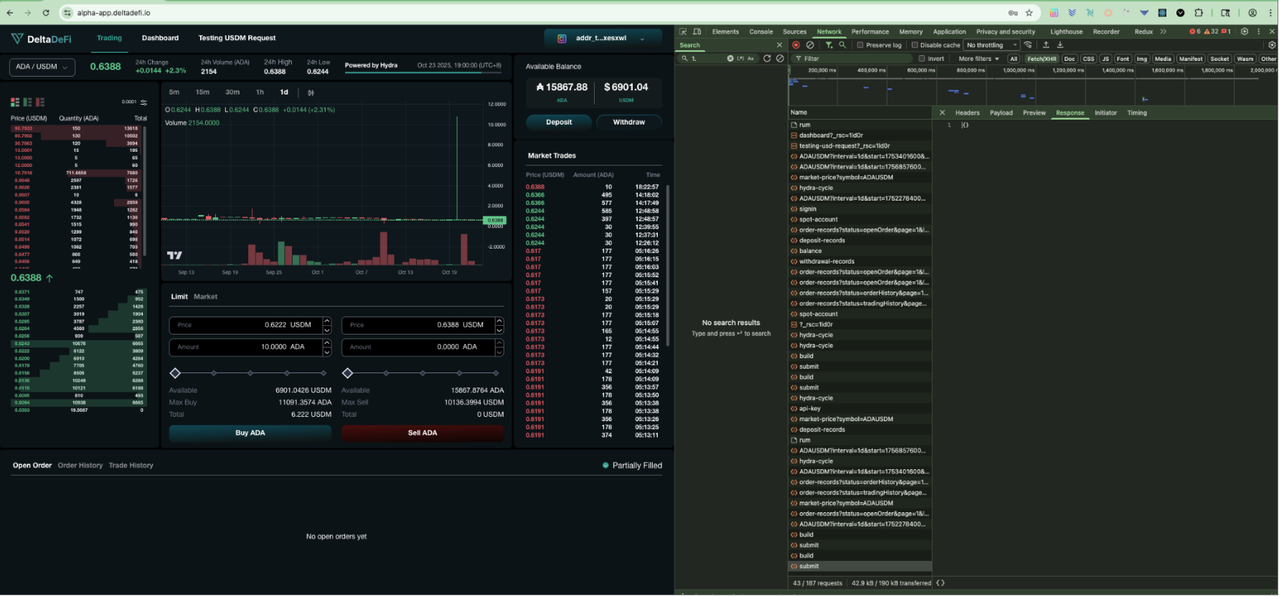
Task: Toggle the device toolbar icon
Action: pyautogui.click(x=697, y=32)
